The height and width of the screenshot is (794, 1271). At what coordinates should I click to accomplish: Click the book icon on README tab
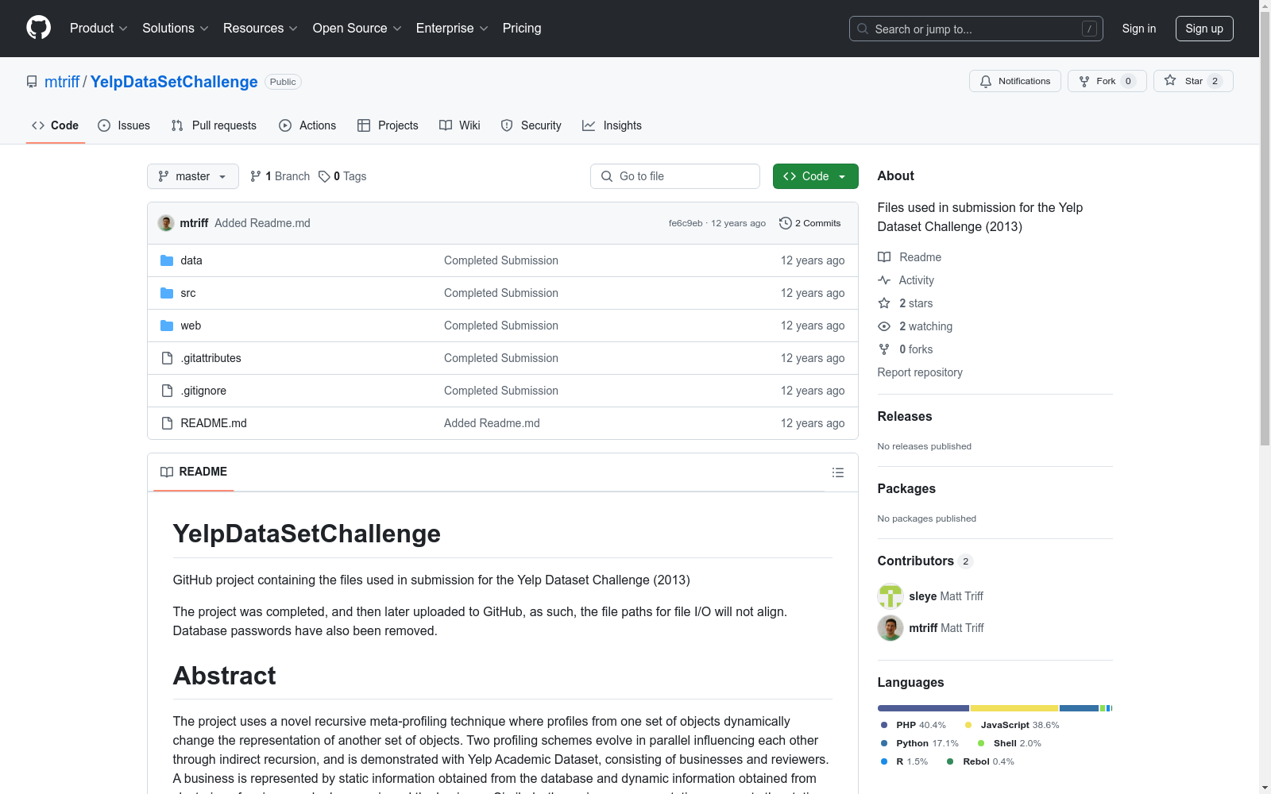click(167, 472)
